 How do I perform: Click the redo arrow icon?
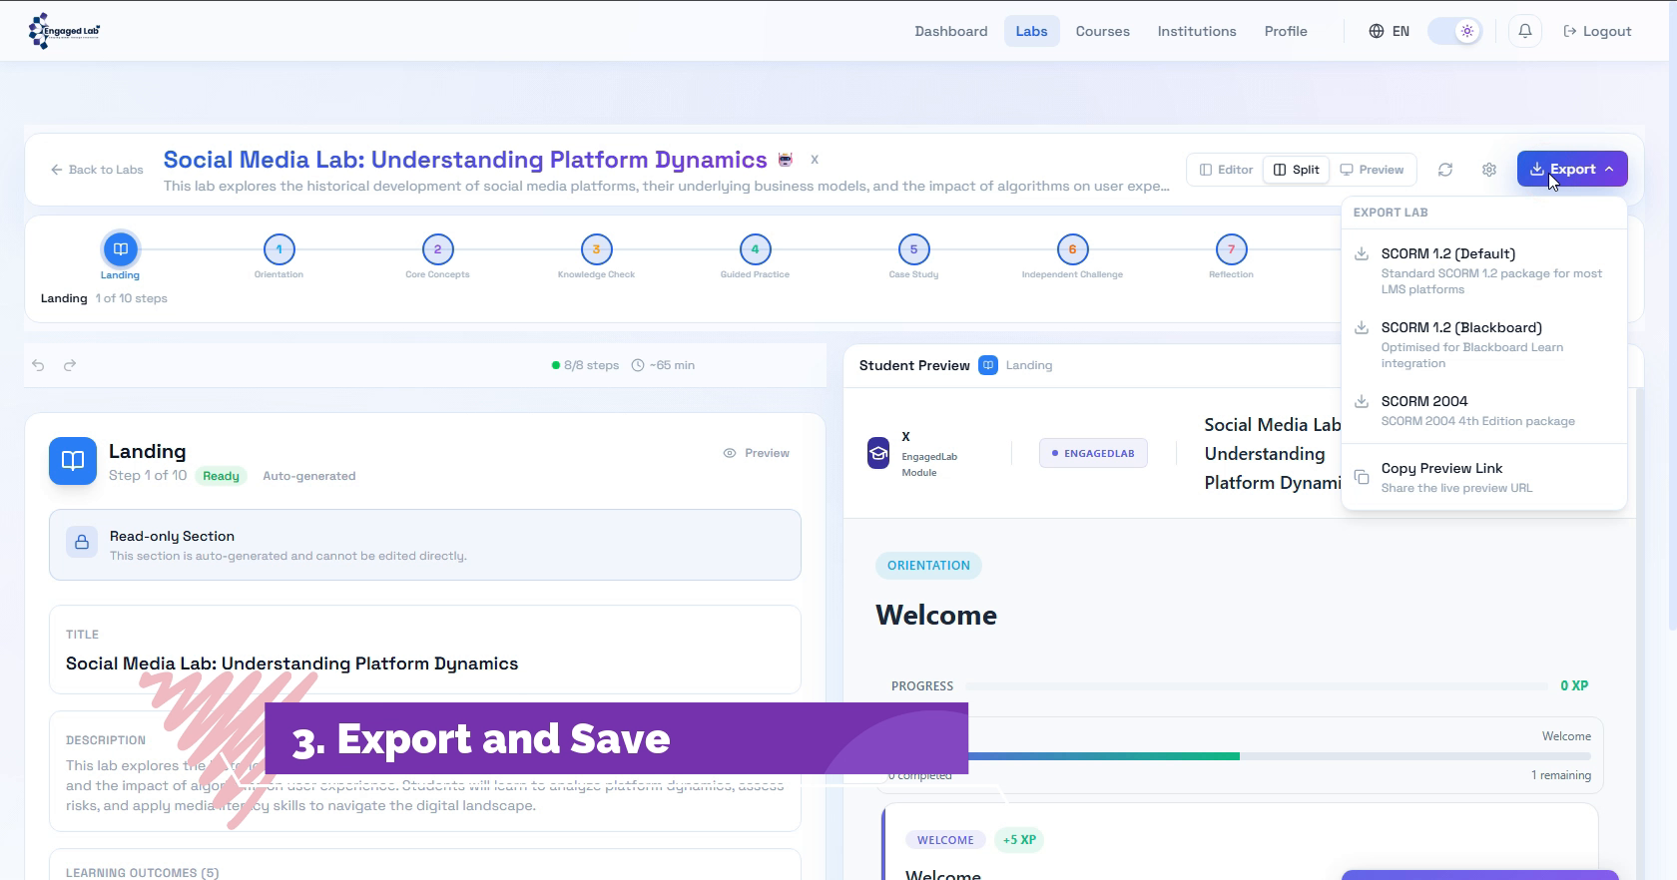70,365
